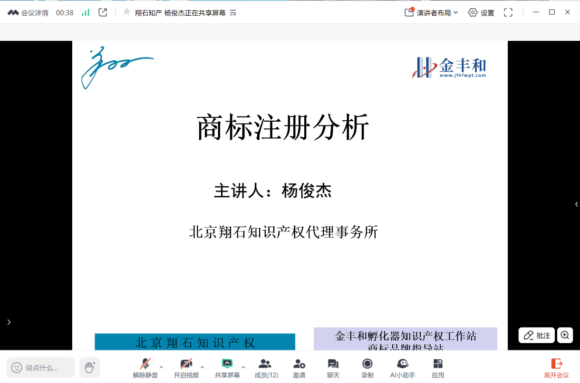Click the Tencent Meeting logo icon
This screenshot has width=580, height=383.
13,13
